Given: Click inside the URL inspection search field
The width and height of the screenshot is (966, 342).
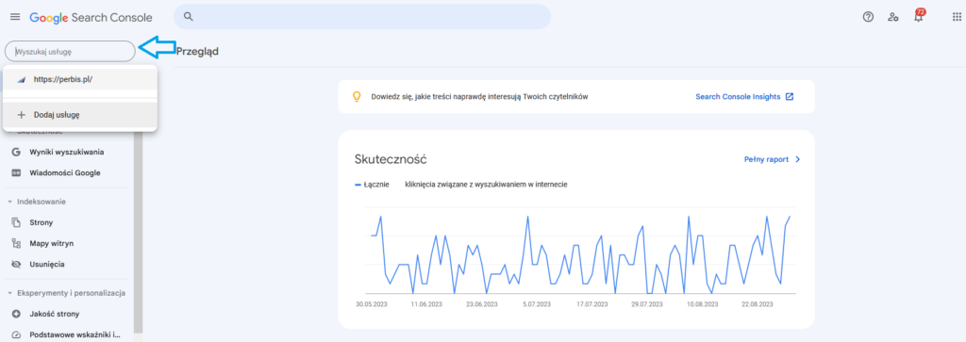Looking at the screenshot, I should pos(362,17).
